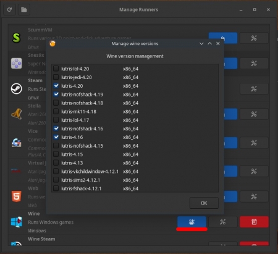This screenshot has width=278, height=254.
Task: Confirm wine versions with OK
Action: (x=204, y=203)
